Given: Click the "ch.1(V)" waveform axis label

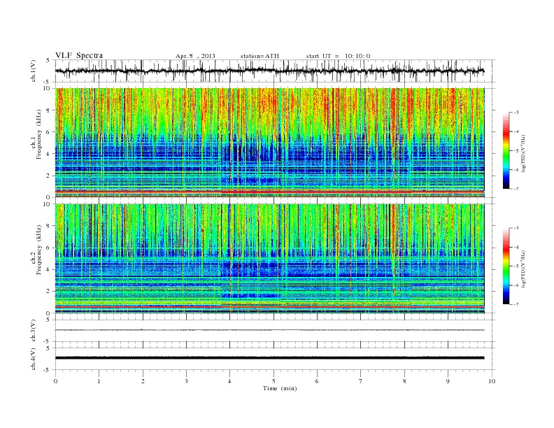Looking at the screenshot, I should point(33,71).
